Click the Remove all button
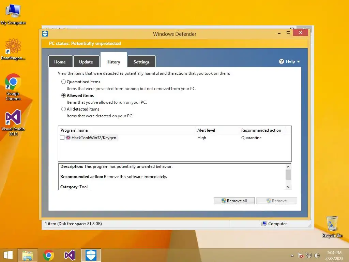This screenshot has height=262, width=349. (234, 201)
